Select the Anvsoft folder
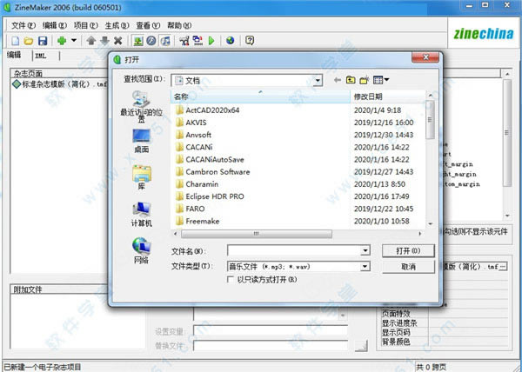The image size is (522, 372). coord(193,135)
